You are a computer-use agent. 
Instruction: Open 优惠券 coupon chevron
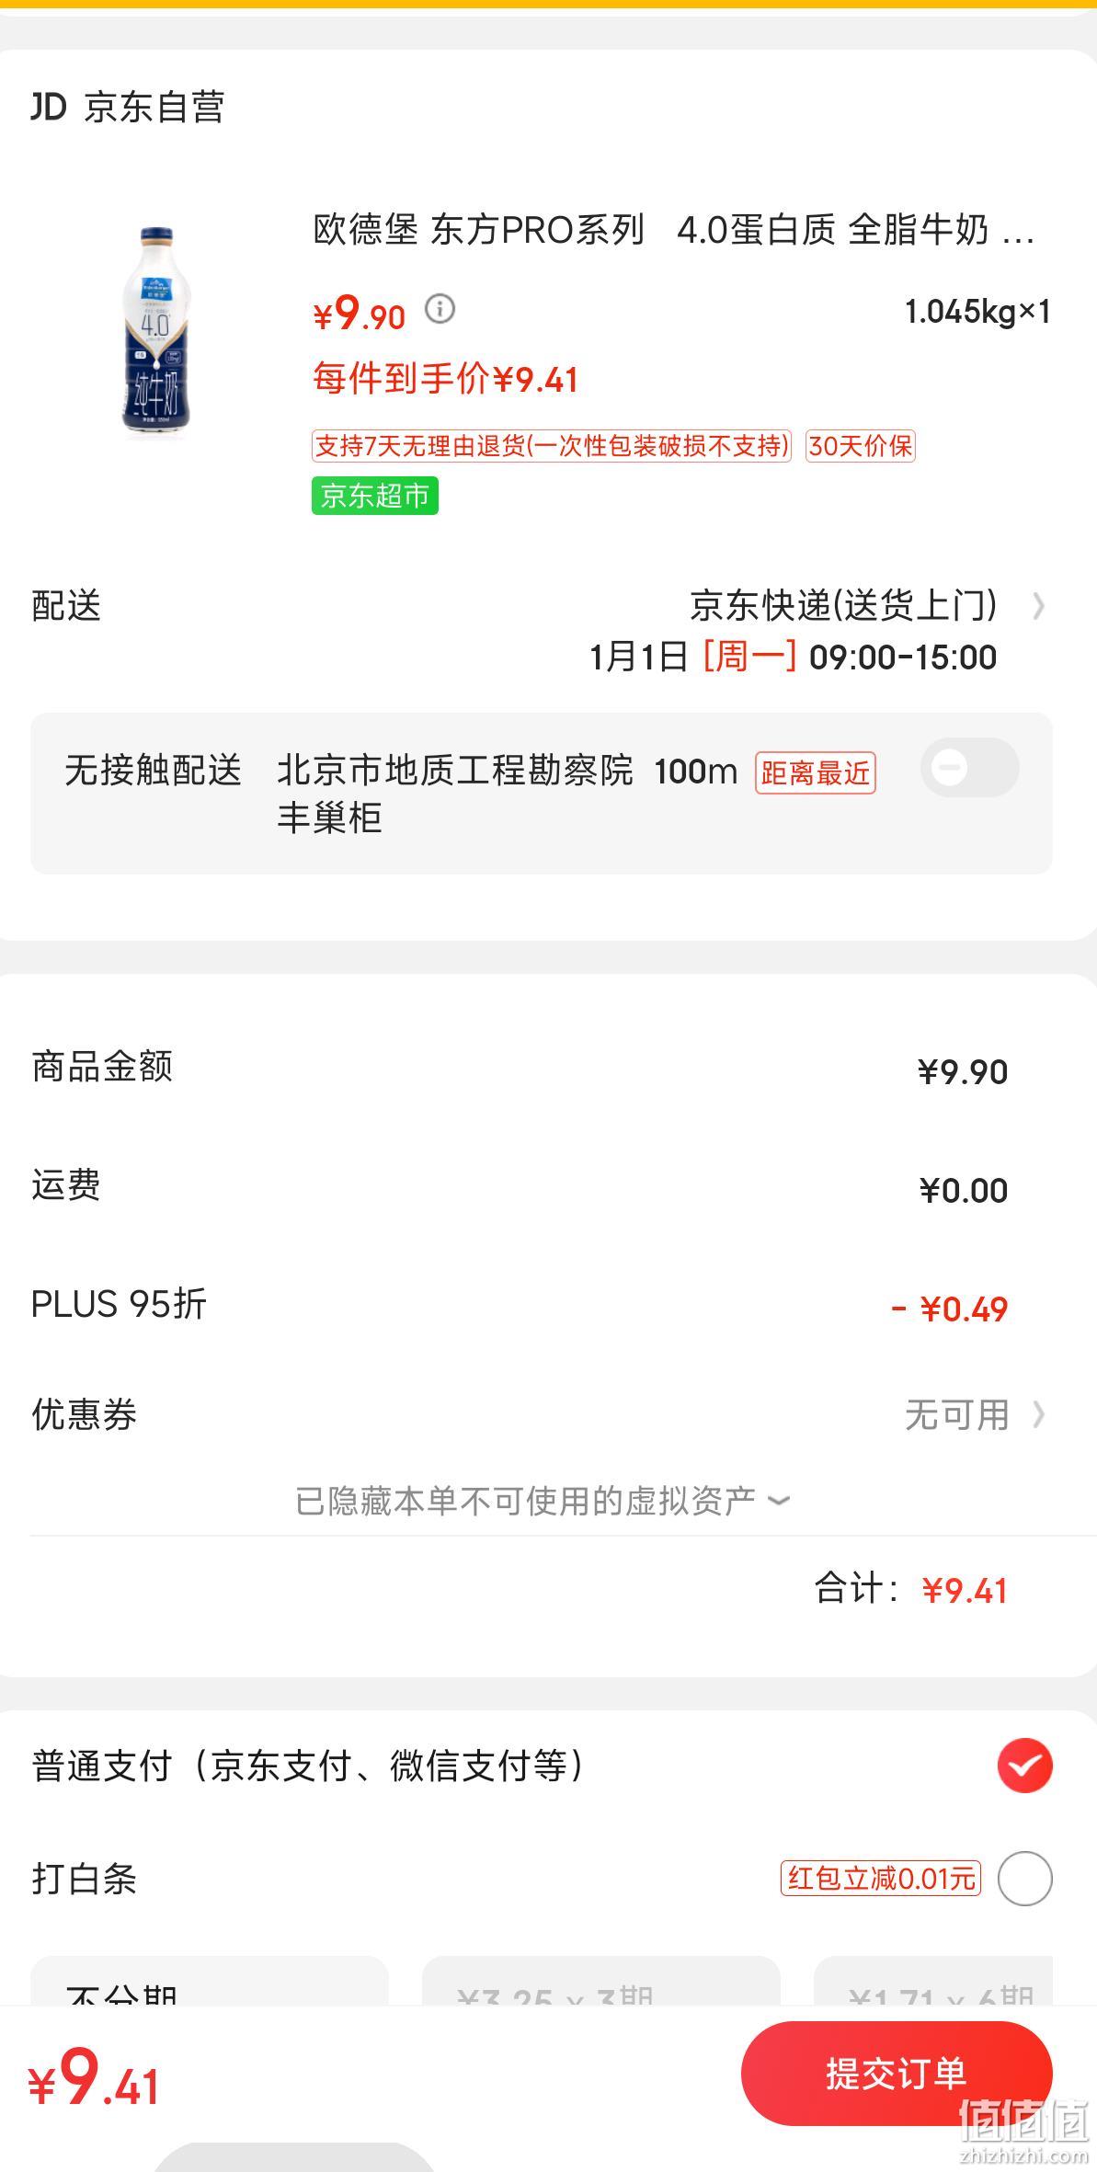point(1038,1414)
